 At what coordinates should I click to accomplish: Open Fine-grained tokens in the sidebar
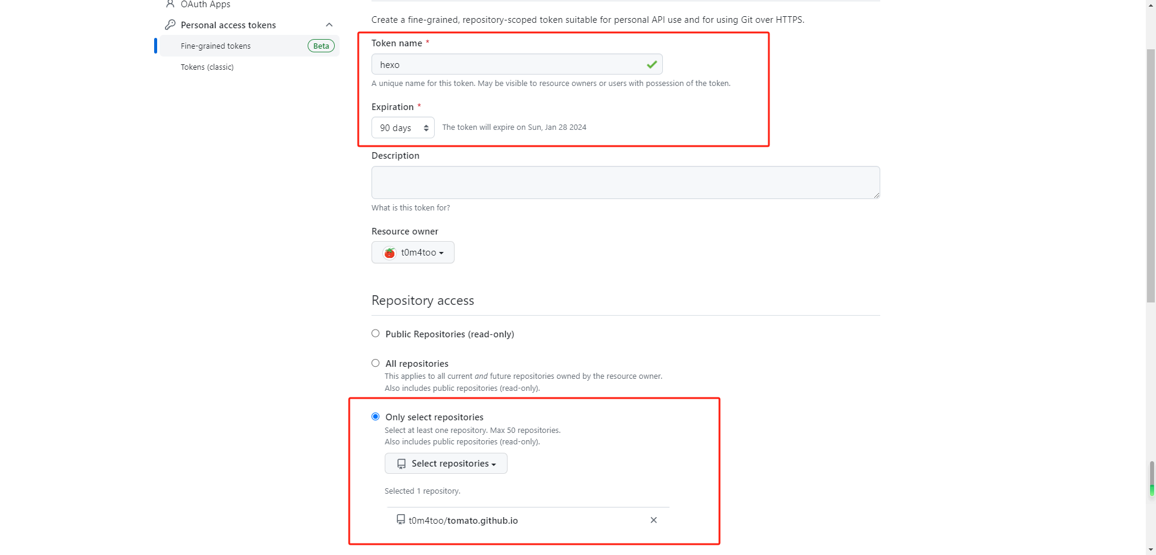pos(216,46)
